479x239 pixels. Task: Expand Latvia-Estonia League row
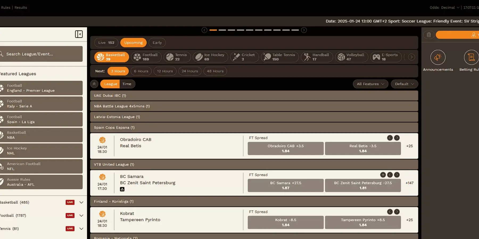(x=254, y=117)
